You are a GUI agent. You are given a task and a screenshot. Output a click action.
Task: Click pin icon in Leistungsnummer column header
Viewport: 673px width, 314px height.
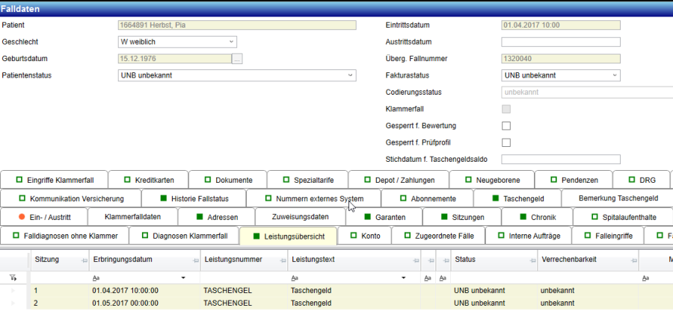coord(281,260)
